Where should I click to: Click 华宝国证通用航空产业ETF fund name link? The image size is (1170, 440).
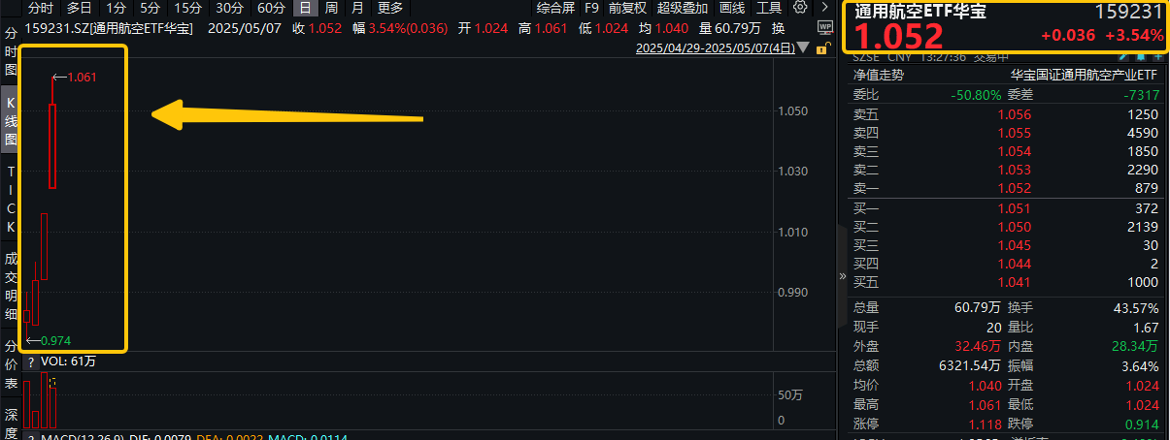pyautogui.click(x=1084, y=75)
